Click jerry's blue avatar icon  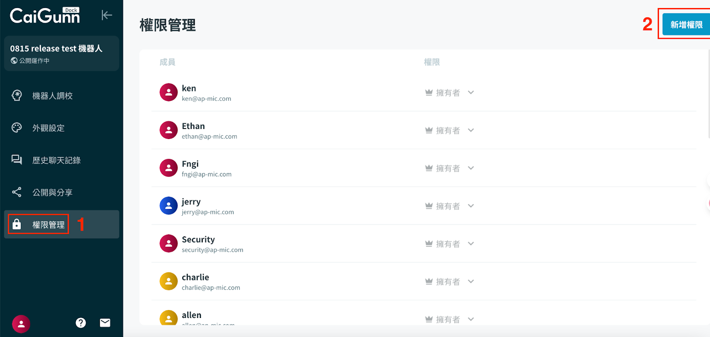pos(169,206)
